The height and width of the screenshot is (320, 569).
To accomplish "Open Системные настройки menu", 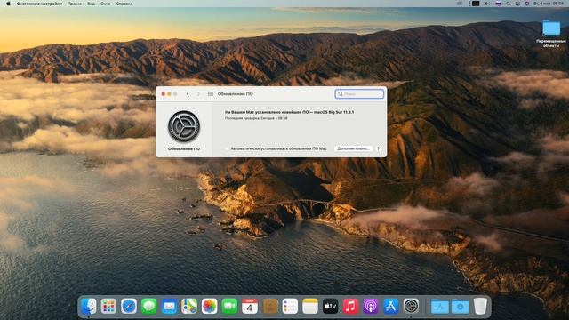I will pyautogui.click(x=39, y=4).
